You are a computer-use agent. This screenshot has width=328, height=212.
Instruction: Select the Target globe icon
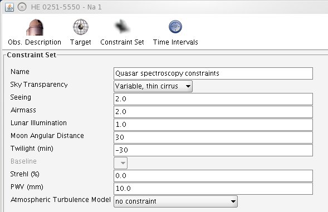pos(81,27)
